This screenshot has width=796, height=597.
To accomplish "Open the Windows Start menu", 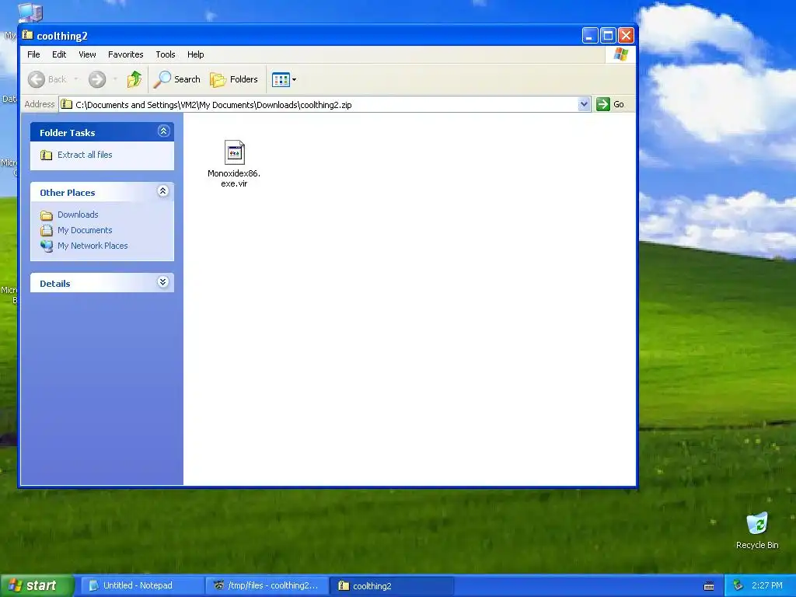I will [37, 585].
